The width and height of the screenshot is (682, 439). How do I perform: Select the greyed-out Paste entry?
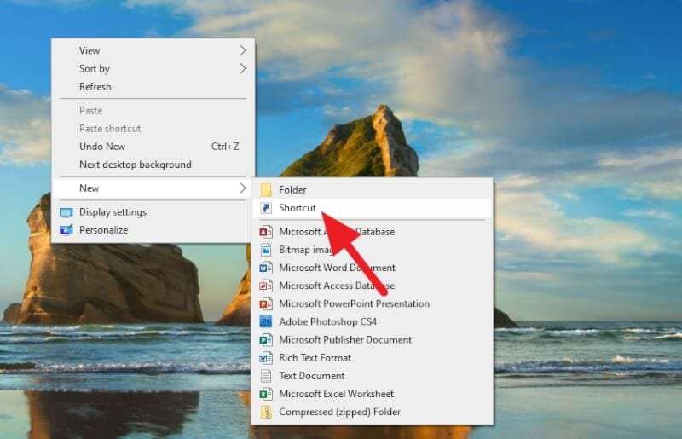click(x=153, y=111)
